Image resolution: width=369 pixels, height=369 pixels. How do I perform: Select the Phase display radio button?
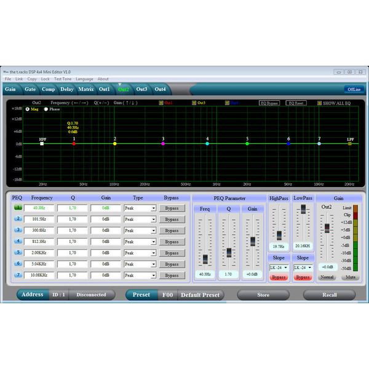[46, 109]
